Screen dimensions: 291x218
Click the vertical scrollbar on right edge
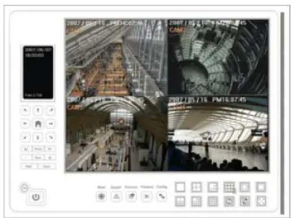point(282,113)
